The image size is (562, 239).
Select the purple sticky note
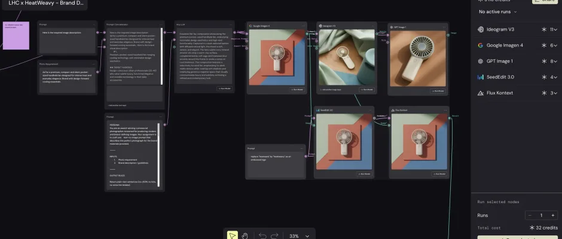pyautogui.click(x=16, y=35)
